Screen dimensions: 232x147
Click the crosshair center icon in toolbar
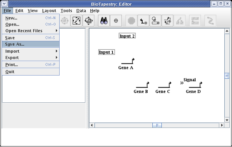(x=116, y=21)
